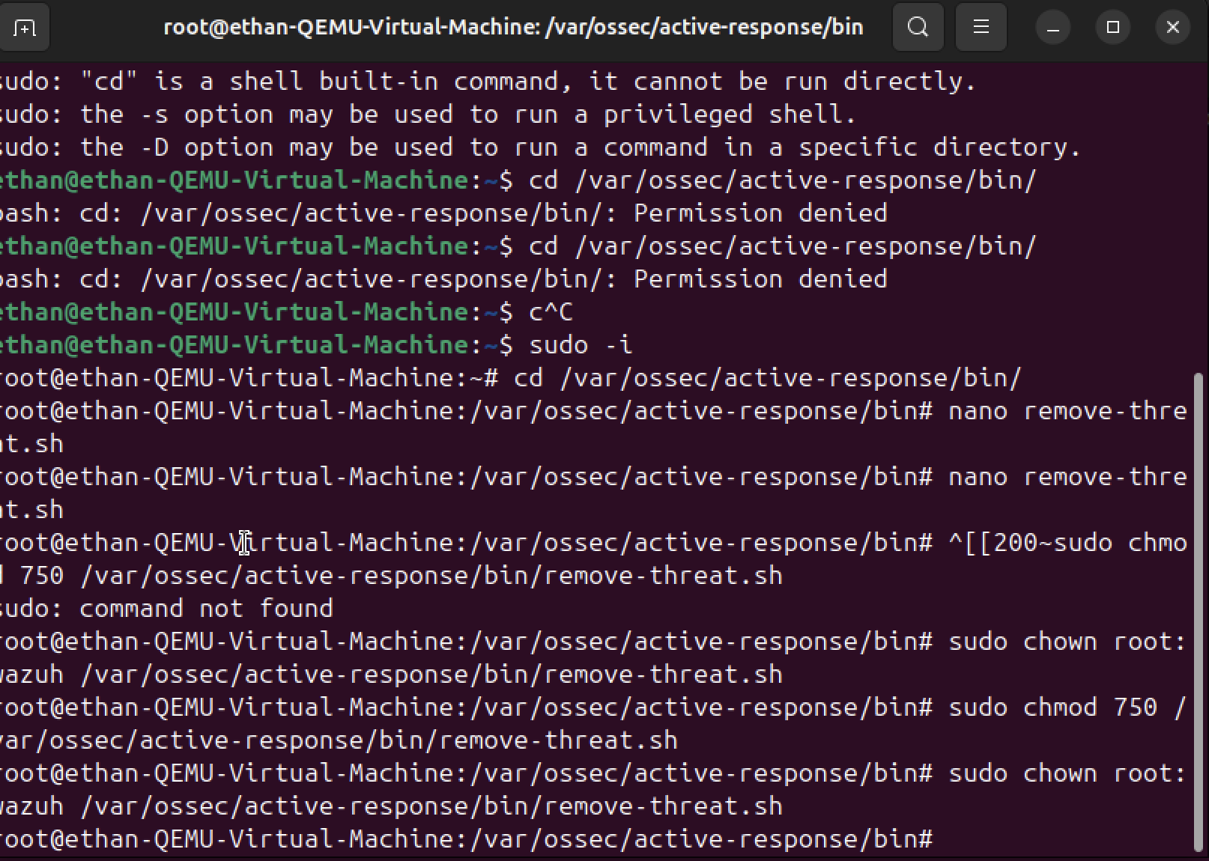Viewport: 1209px width, 861px height.
Task: Open a new terminal tab
Action: 24,28
